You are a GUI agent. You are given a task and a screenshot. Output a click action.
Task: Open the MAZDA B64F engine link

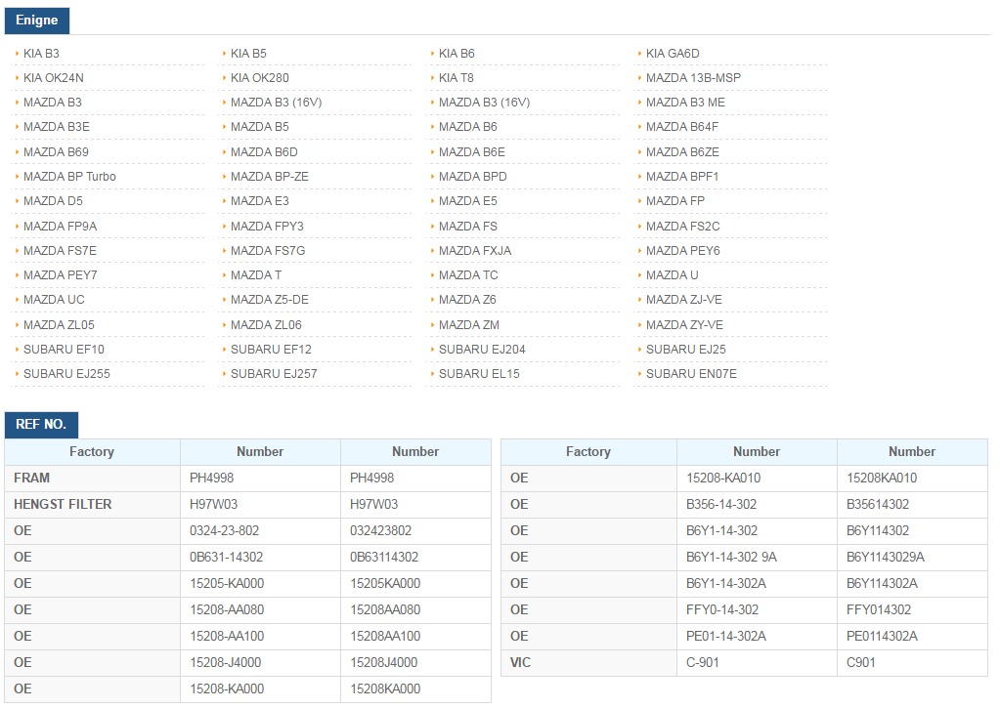click(x=681, y=127)
